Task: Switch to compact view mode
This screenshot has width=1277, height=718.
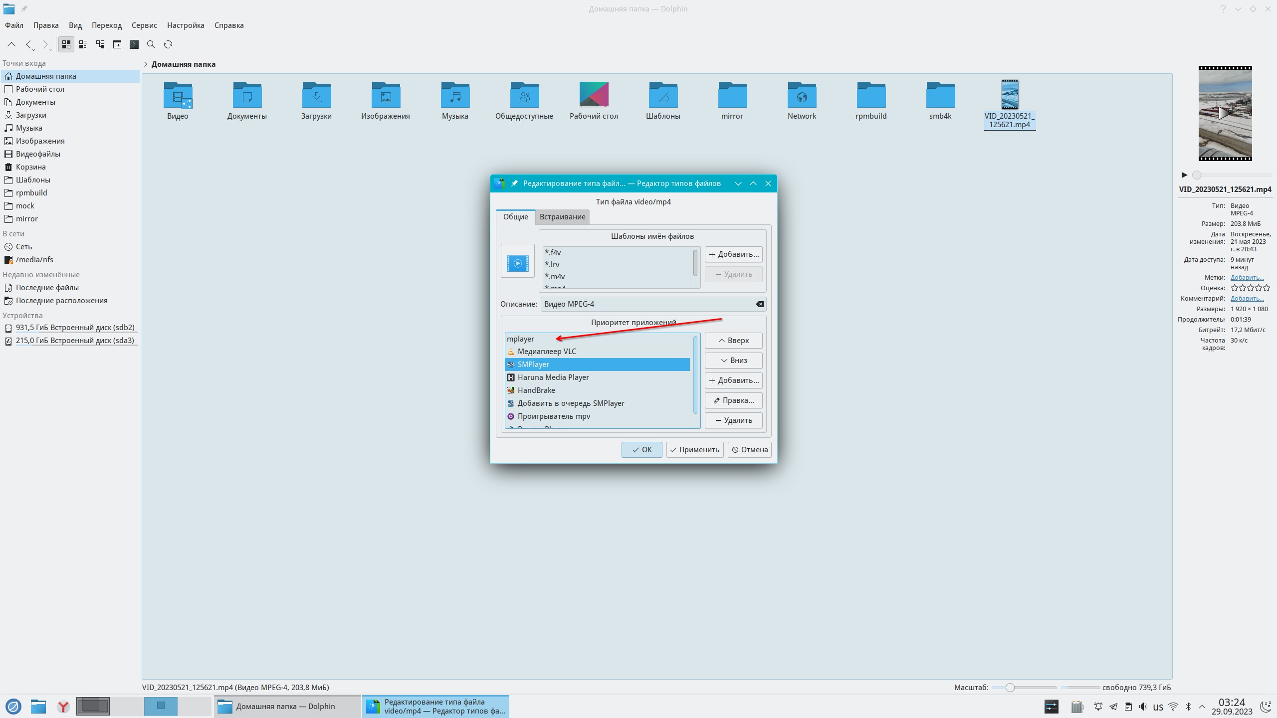Action: (83, 44)
